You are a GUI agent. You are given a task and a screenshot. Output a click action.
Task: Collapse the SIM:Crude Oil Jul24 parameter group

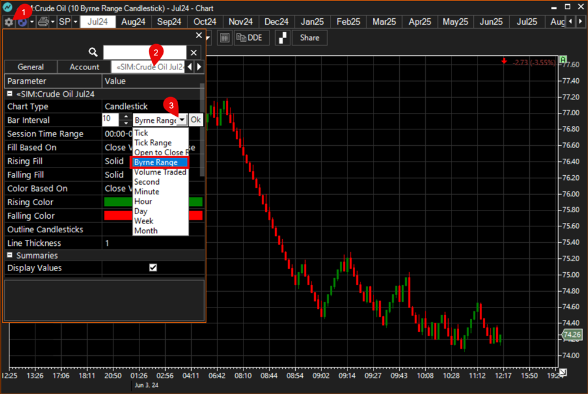pyautogui.click(x=10, y=94)
